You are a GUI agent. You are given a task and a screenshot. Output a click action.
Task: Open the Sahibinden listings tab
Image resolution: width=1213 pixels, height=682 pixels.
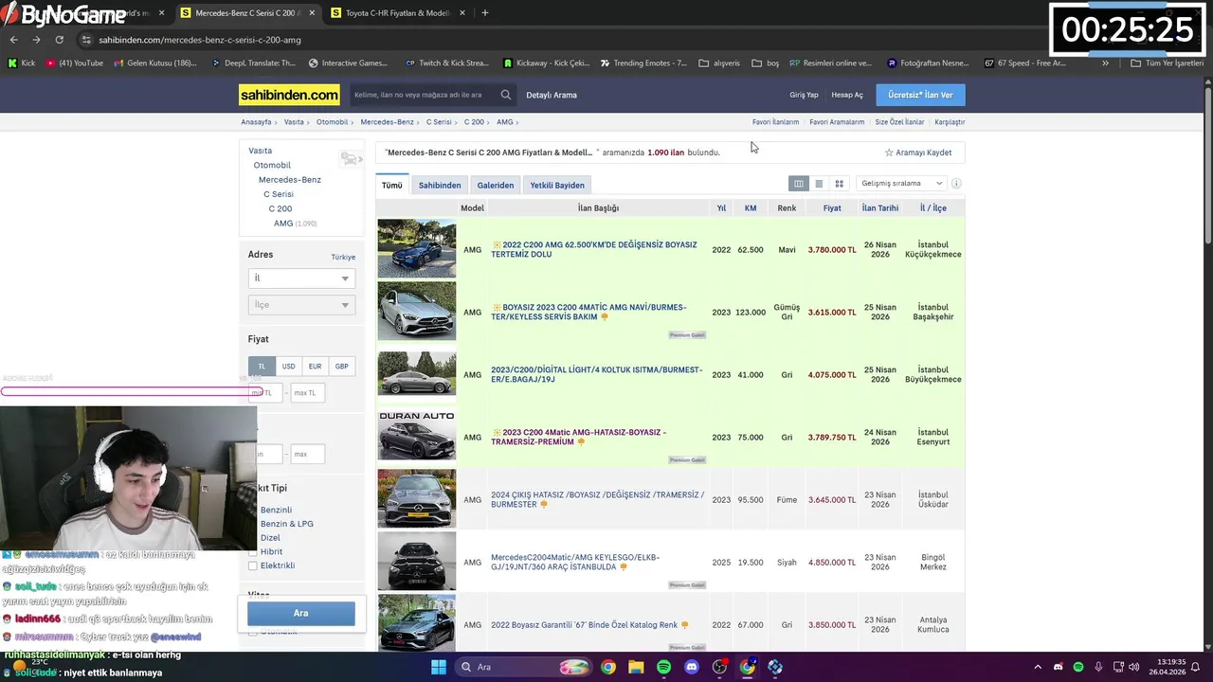coord(440,186)
